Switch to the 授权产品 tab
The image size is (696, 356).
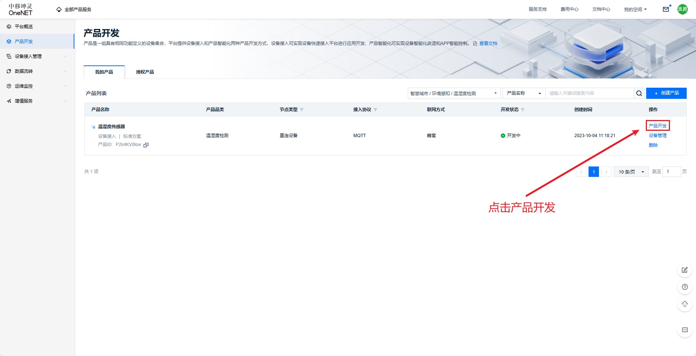145,72
